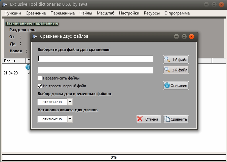Enable the Перезаписать файлы checkbox

(40, 78)
